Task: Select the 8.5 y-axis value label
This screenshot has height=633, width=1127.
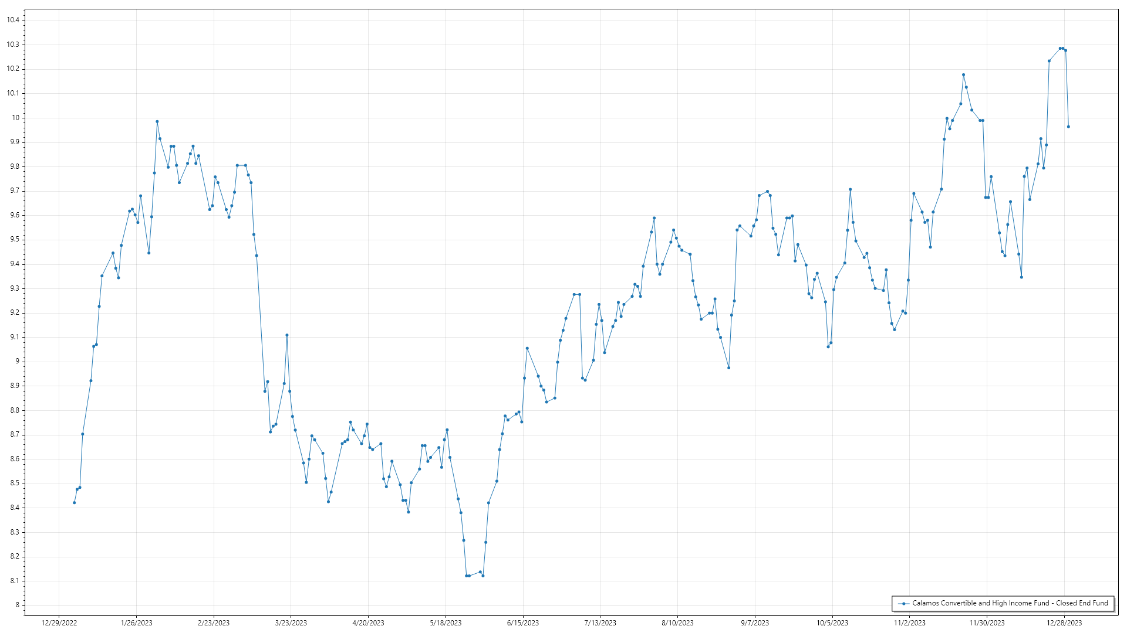Action: [14, 484]
